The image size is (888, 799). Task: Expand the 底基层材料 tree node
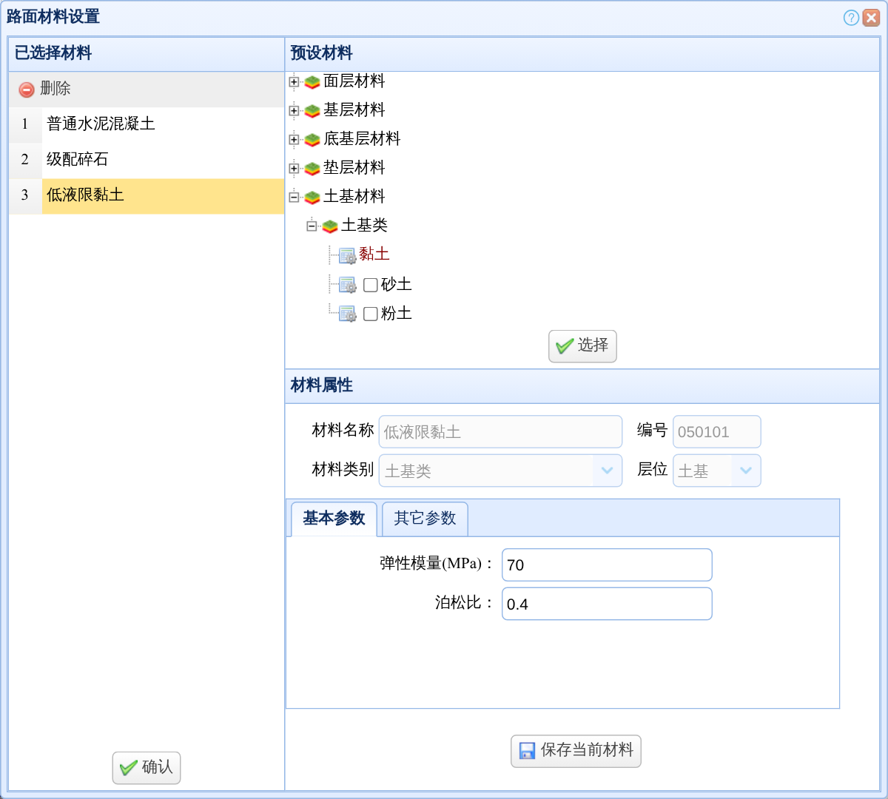click(294, 140)
